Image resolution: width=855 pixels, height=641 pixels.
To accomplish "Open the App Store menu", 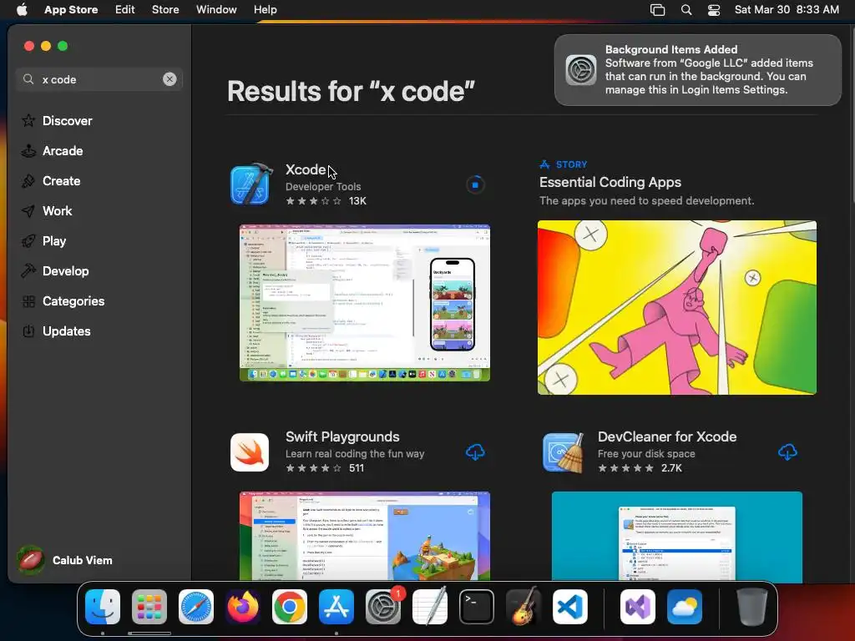I will tap(71, 9).
